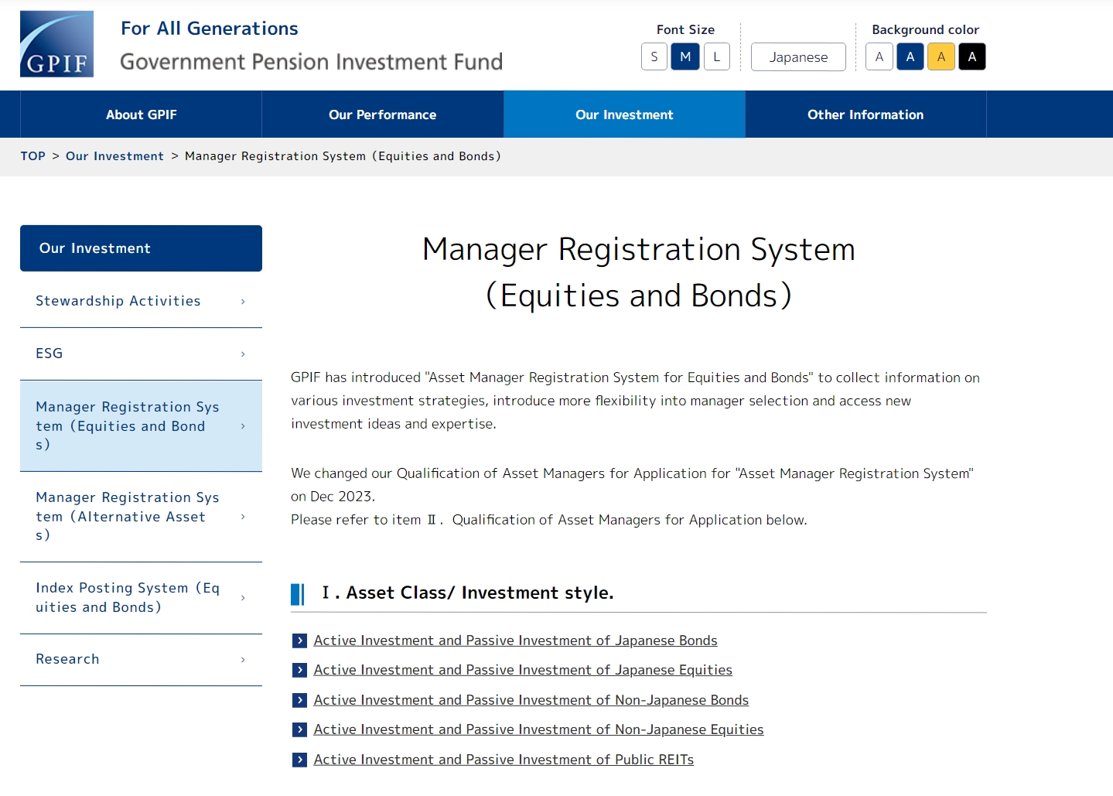Click the Manager Registration System page title

coord(639,272)
